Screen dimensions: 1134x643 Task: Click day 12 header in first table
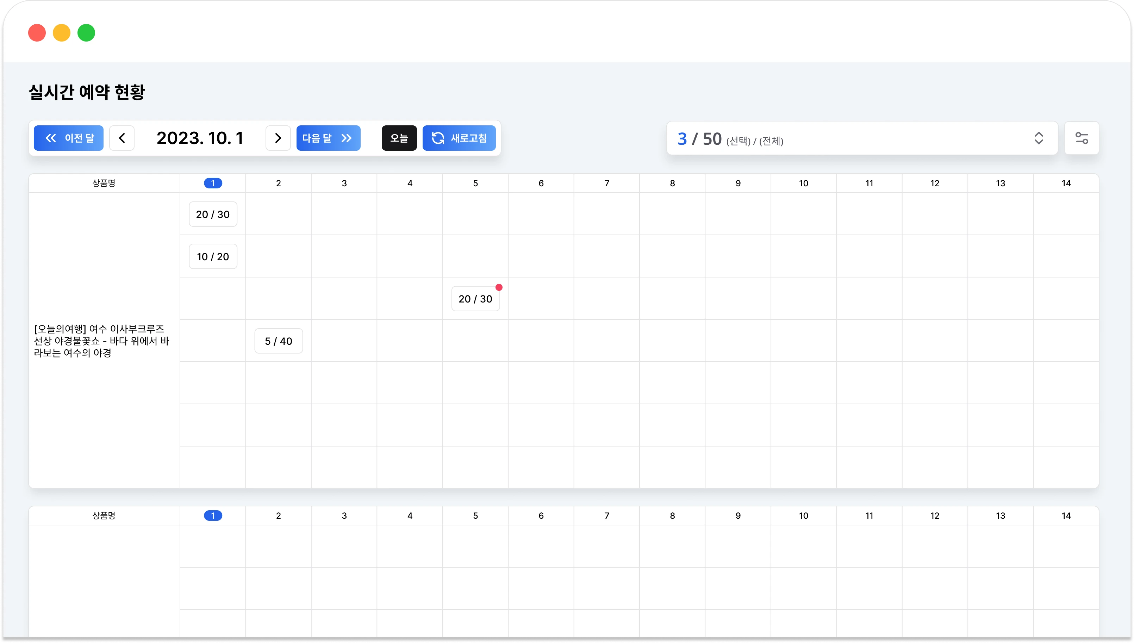pyautogui.click(x=935, y=183)
